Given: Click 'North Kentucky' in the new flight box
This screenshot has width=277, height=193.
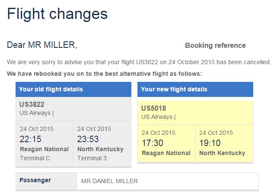Looking at the screenshot, I should [x=222, y=153].
